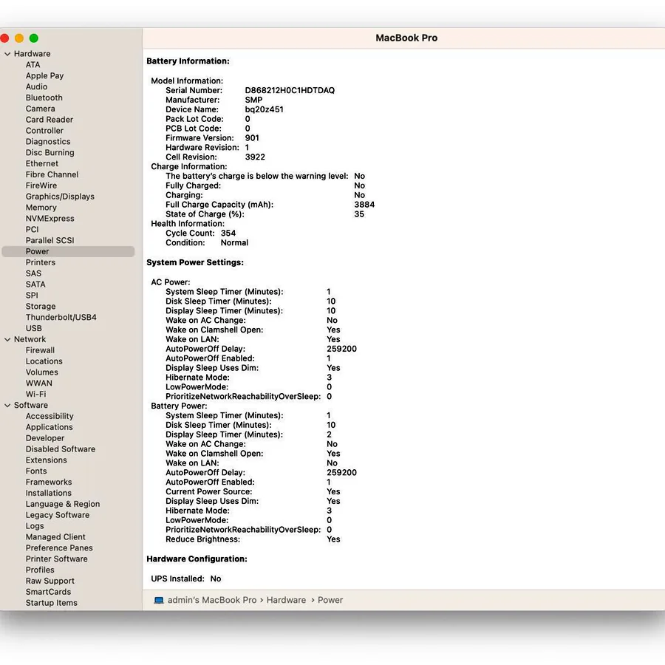Open Firewall under Network
The height and width of the screenshot is (665, 665).
(x=40, y=350)
